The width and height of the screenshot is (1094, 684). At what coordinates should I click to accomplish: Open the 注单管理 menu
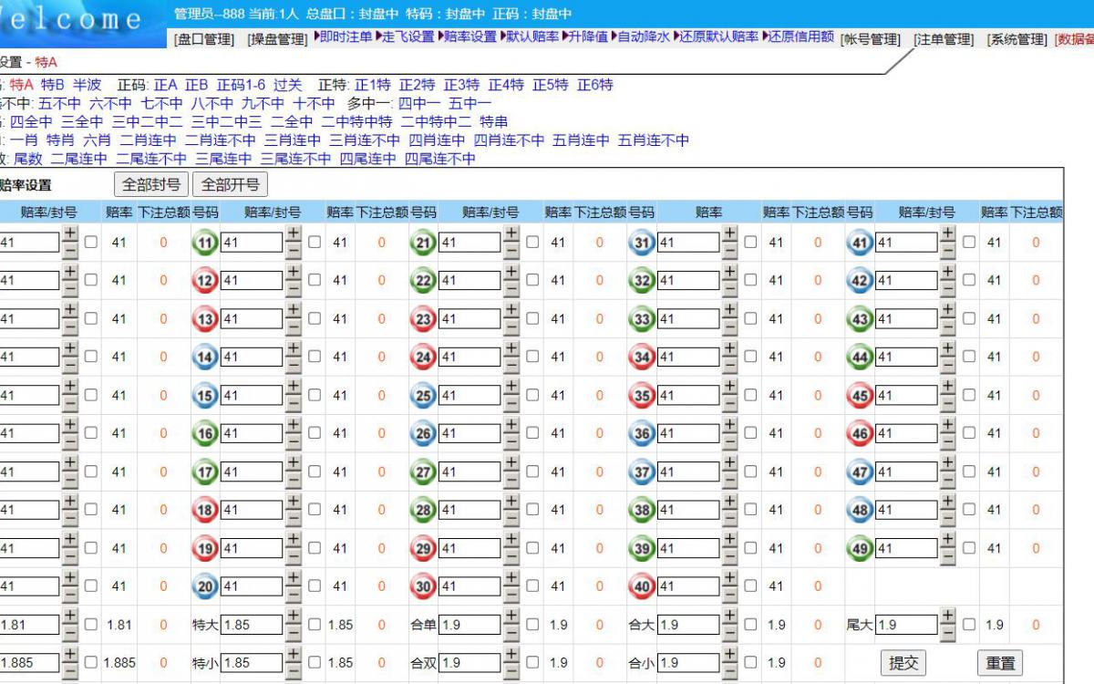click(944, 39)
